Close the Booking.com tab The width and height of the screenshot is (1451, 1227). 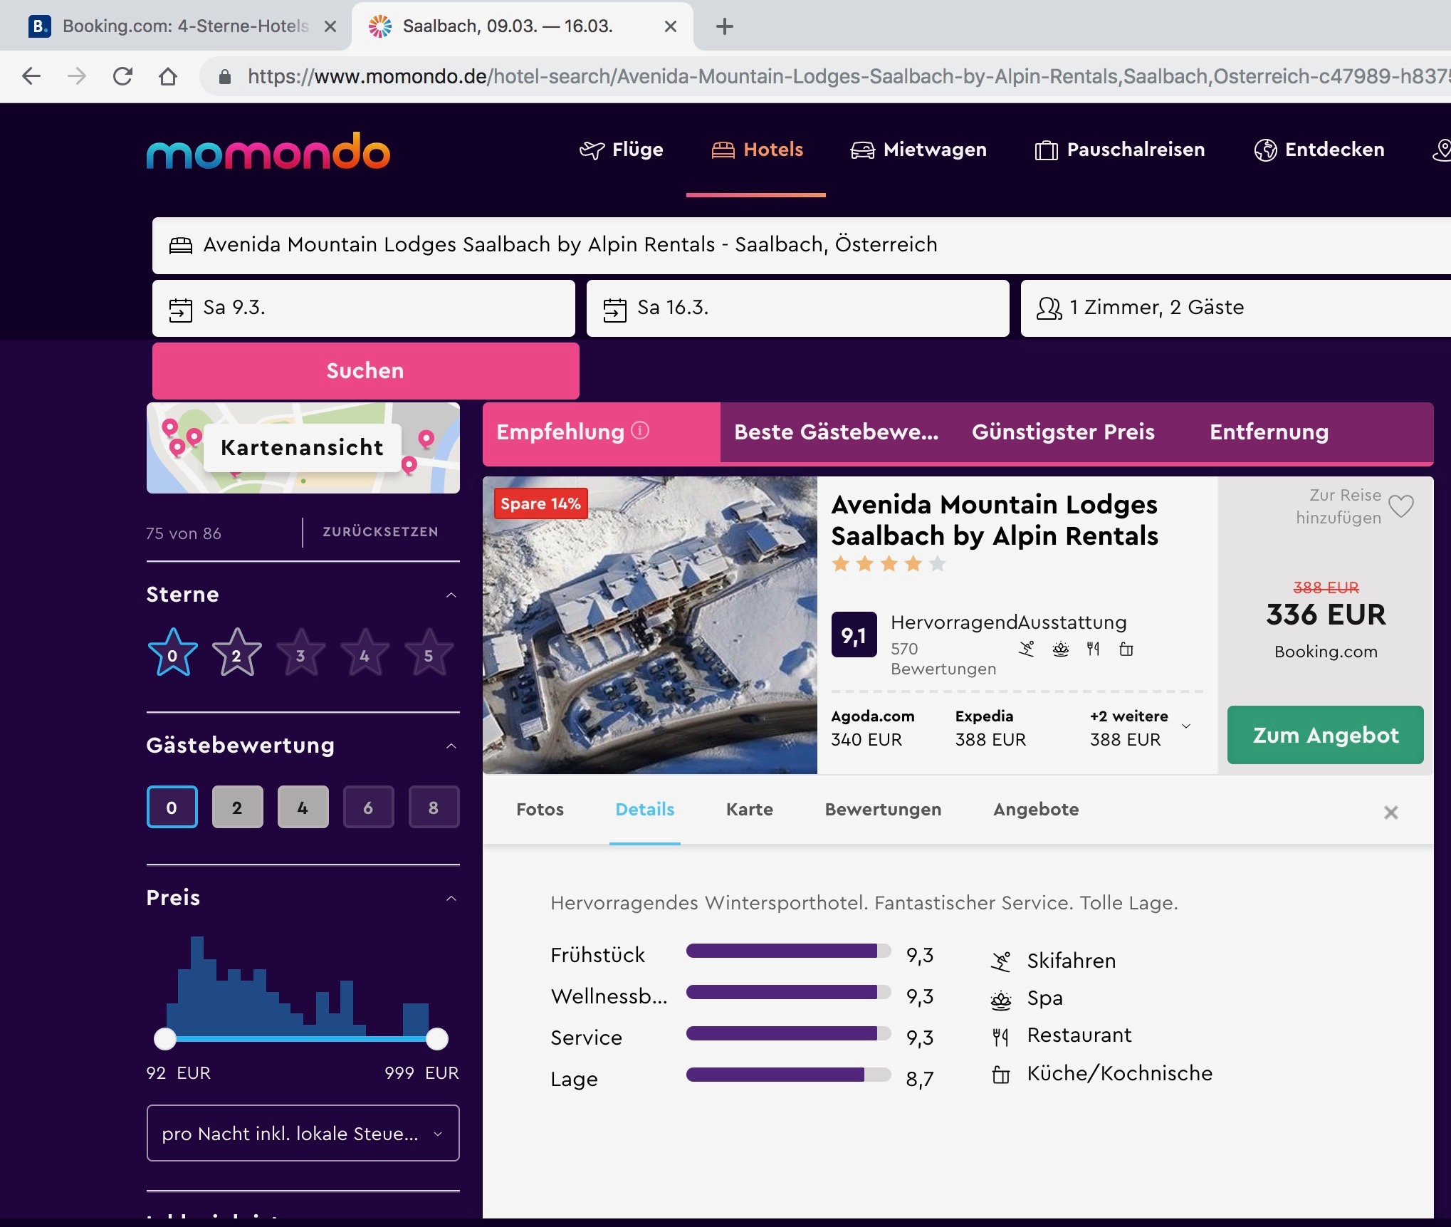click(x=330, y=26)
